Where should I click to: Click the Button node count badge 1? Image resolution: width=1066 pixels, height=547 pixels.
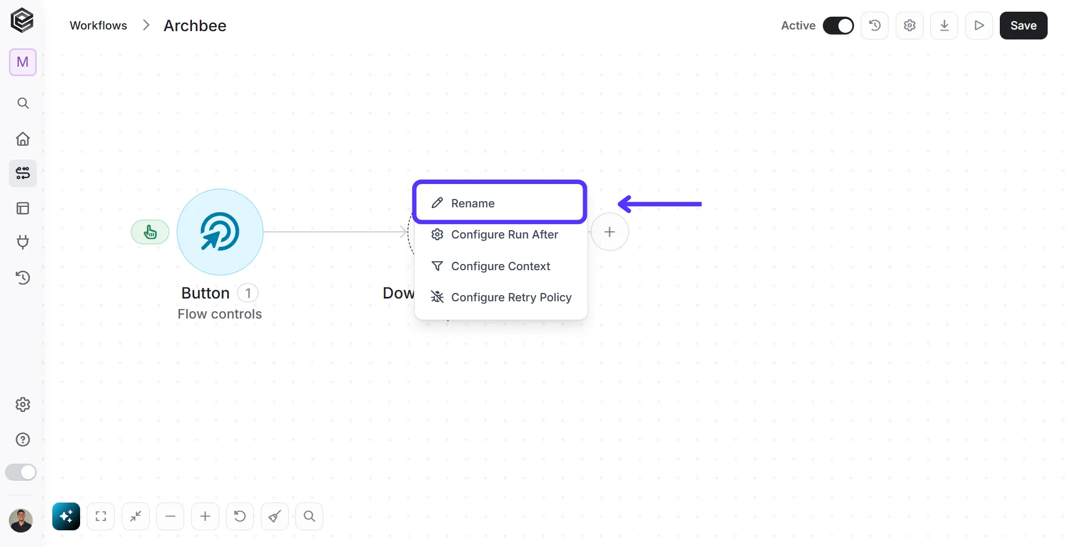click(248, 293)
